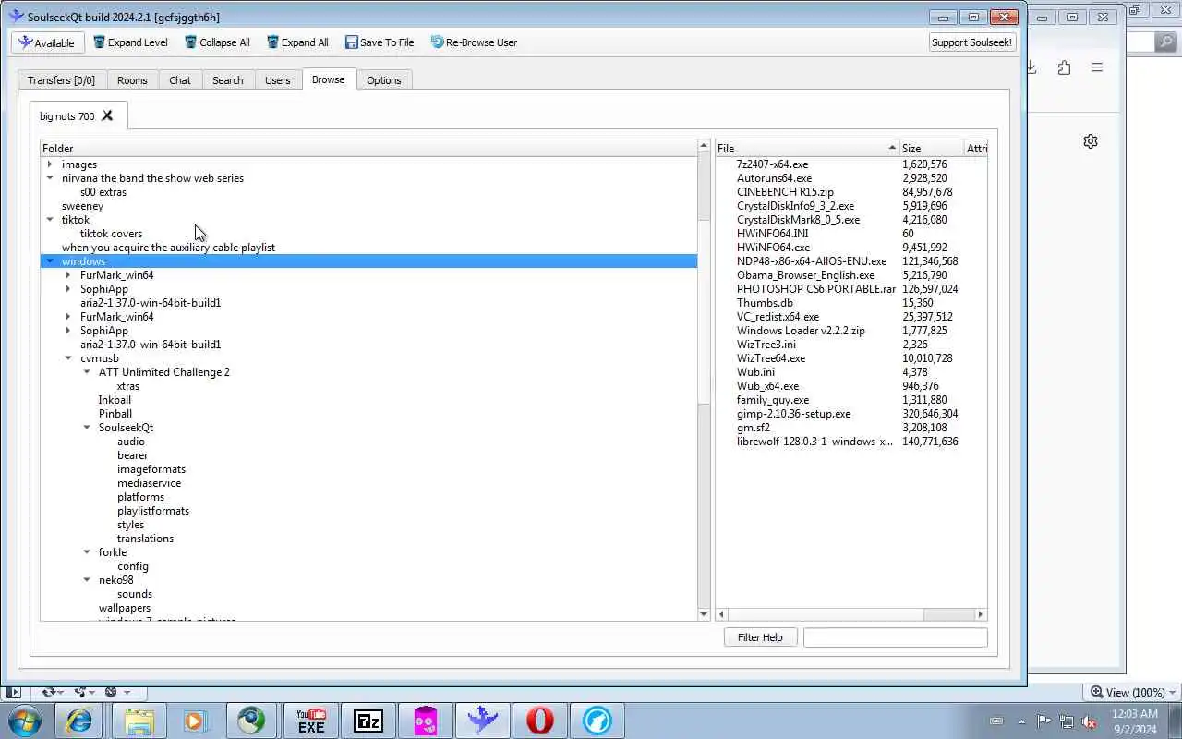This screenshot has width=1182, height=739.
Task: Select file gimp-2.10.36-setup.exe
Action: click(x=793, y=414)
